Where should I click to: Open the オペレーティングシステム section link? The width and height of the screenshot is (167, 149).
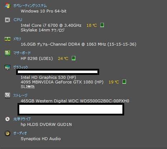[x=30, y=6]
